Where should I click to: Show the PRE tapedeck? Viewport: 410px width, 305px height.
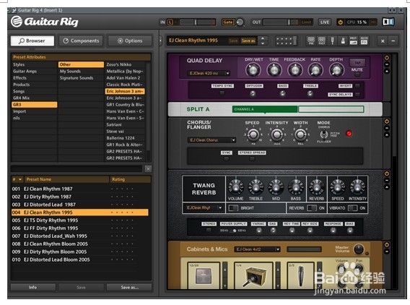[311, 41]
